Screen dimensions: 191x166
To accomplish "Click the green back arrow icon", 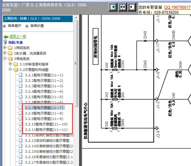I will (x=6, y=37).
